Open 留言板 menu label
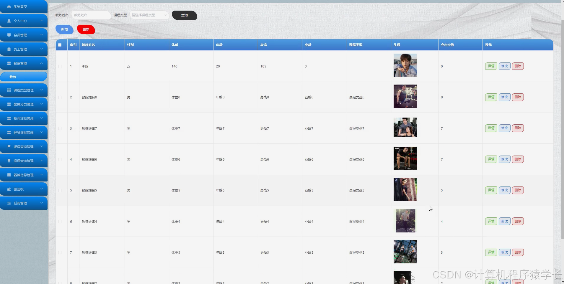 19,189
